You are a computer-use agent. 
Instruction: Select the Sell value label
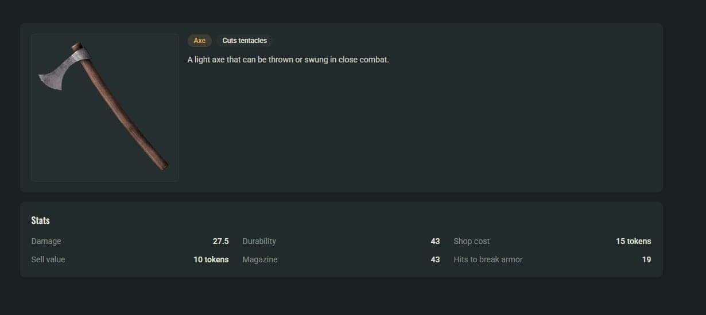[48, 259]
